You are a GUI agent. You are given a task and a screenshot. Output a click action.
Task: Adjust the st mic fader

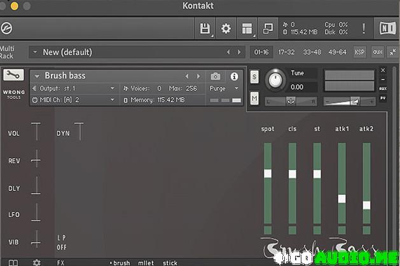point(317,174)
